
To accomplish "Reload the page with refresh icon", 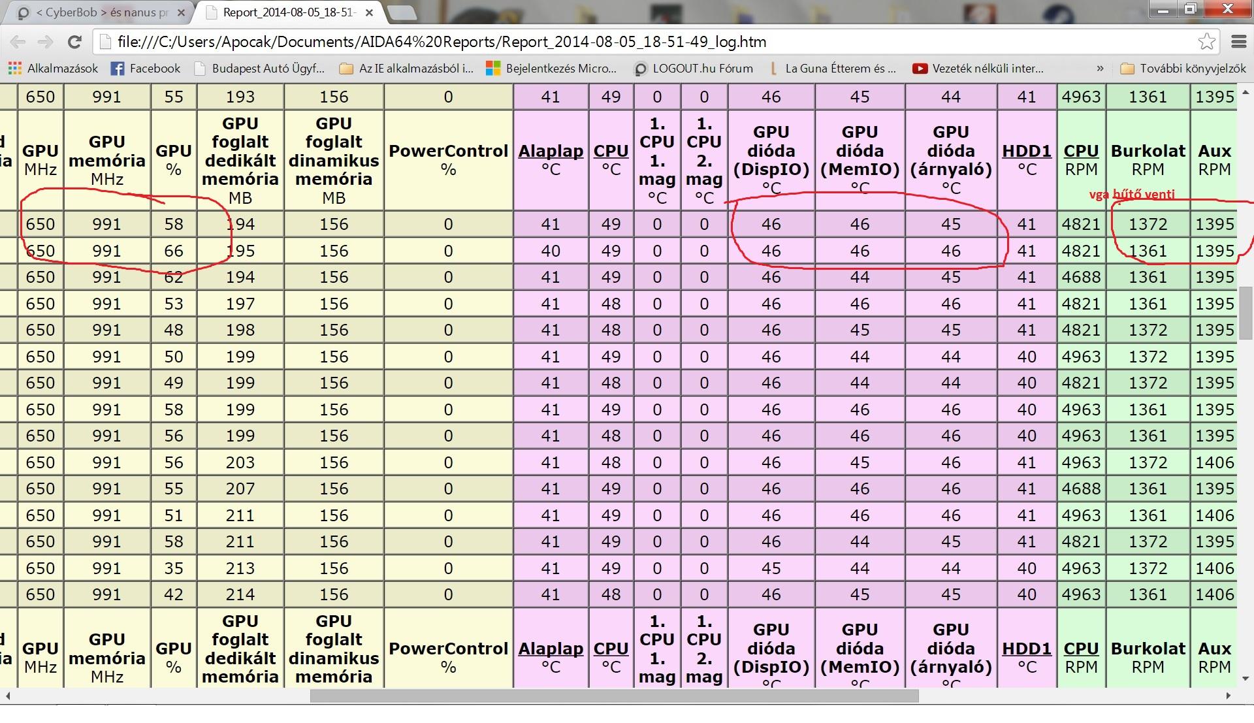I will tap(74, 42).
